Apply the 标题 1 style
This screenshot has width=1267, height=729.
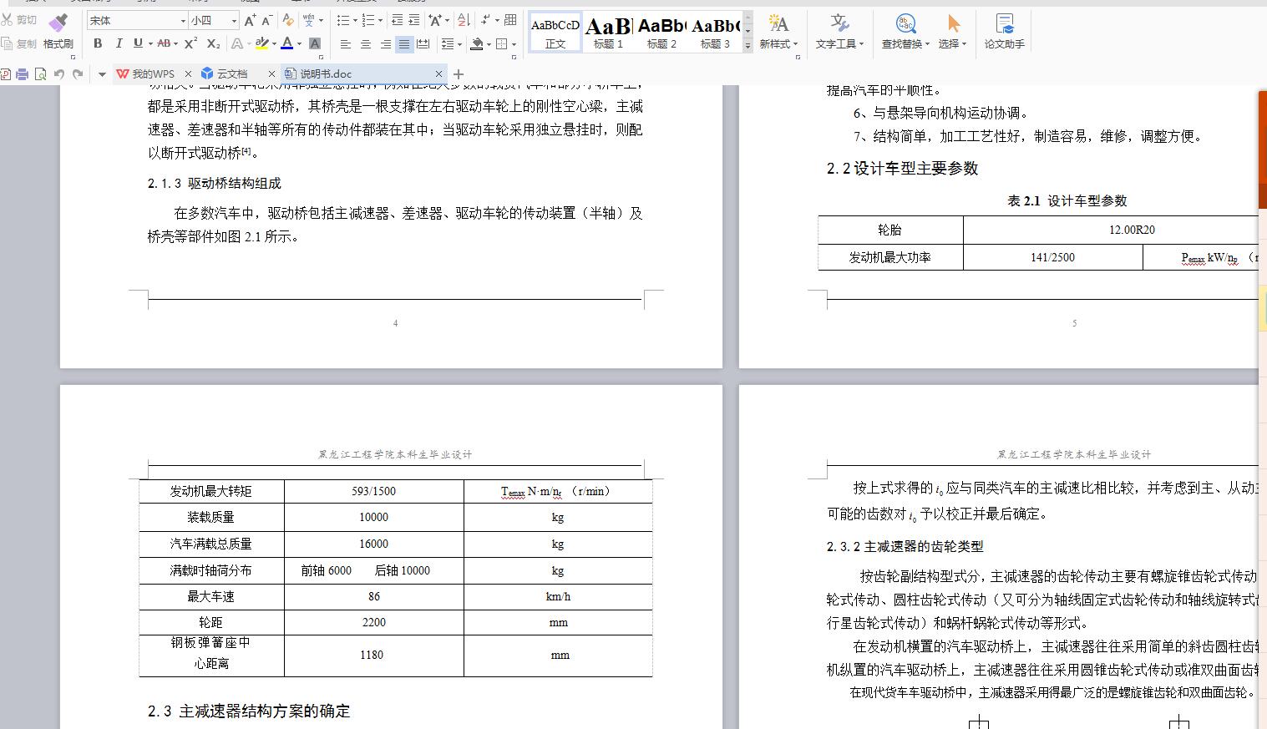point(608,32)
